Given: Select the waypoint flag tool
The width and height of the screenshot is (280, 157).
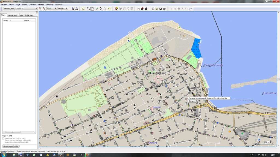Looking at the screenshot, I should (97, 8).
